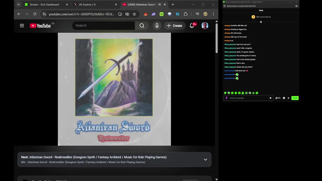322x181 pixels.
Task: Install app icon in address bar
Action: click(x=120, y=14)
